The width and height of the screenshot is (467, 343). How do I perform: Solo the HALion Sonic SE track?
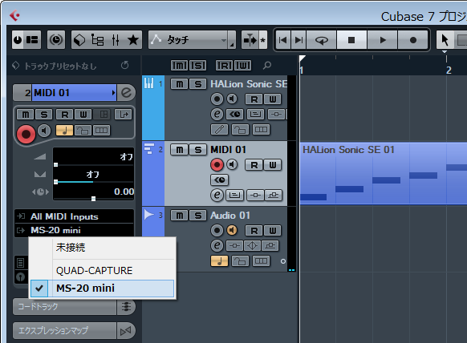tap(197, 84)
